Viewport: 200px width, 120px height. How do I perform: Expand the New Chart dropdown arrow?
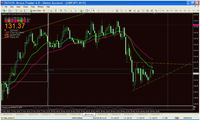click(x=6, y=11)
